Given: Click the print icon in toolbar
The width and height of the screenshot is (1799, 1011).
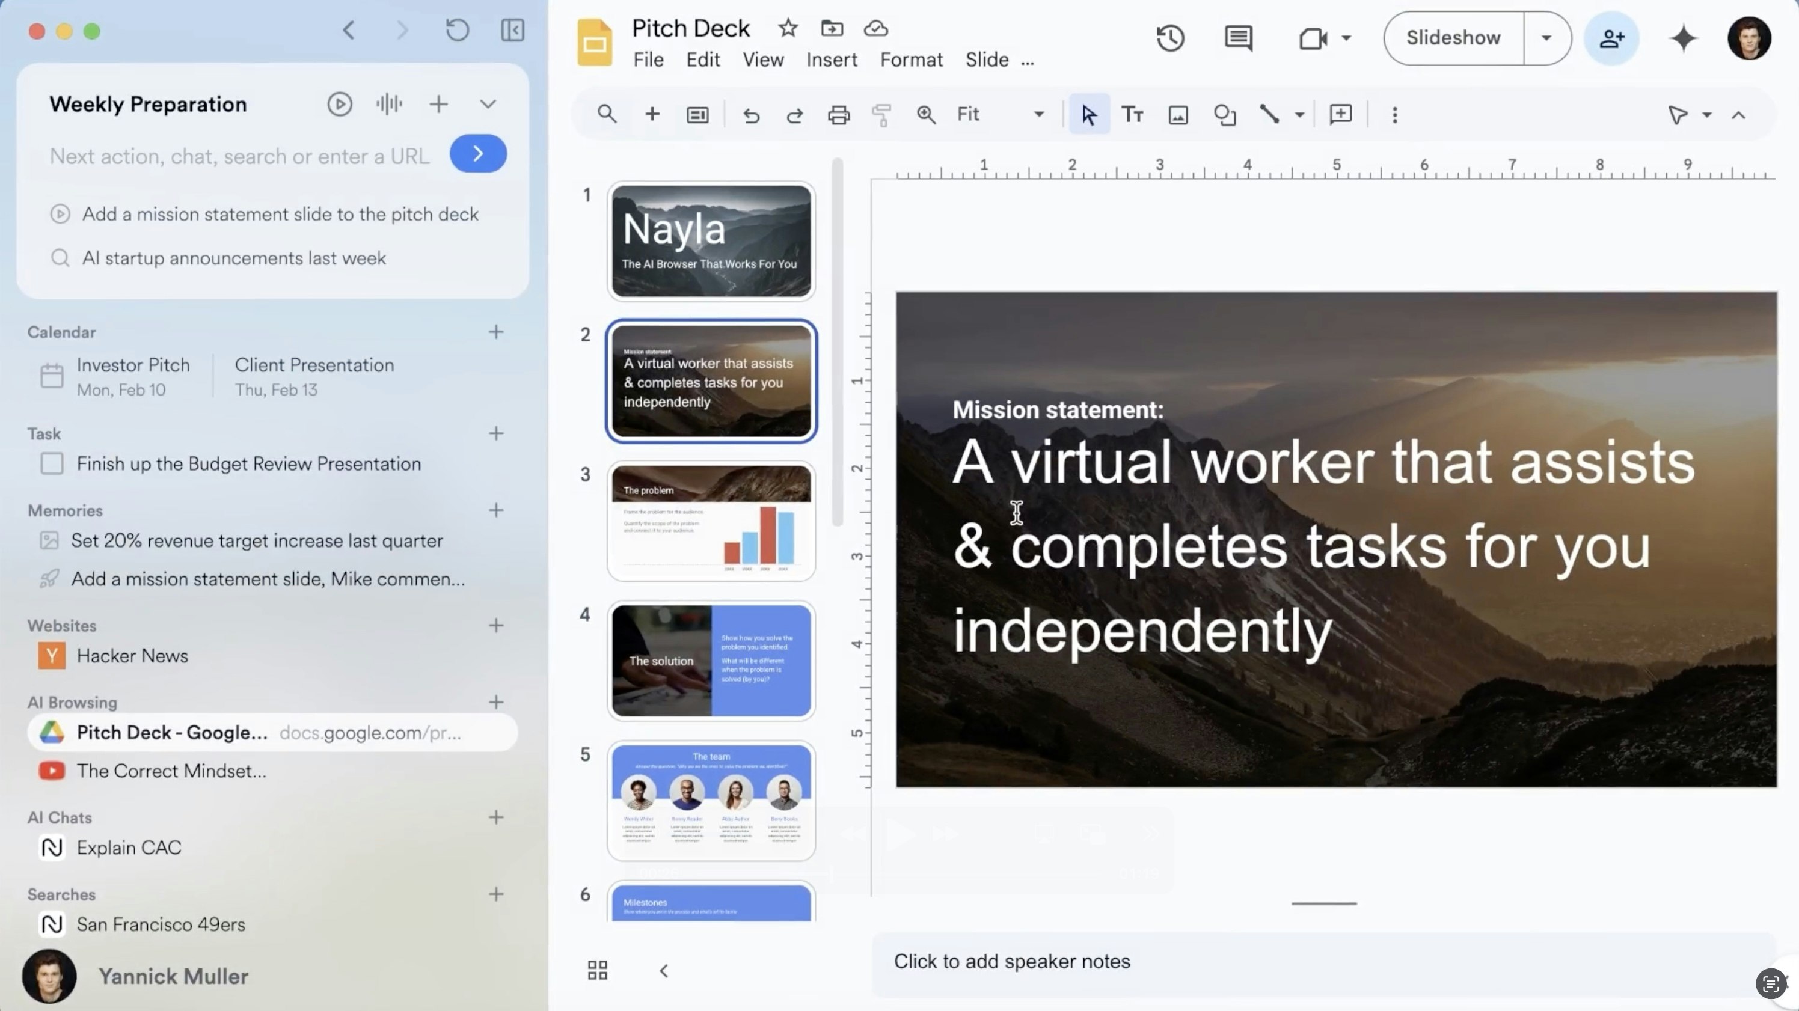Looking at the screenshot, I should pyautogui.click(x=838, y=115).
